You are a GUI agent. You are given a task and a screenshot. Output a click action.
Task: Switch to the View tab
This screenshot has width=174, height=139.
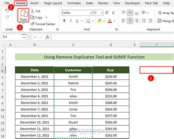pos(116,3)
